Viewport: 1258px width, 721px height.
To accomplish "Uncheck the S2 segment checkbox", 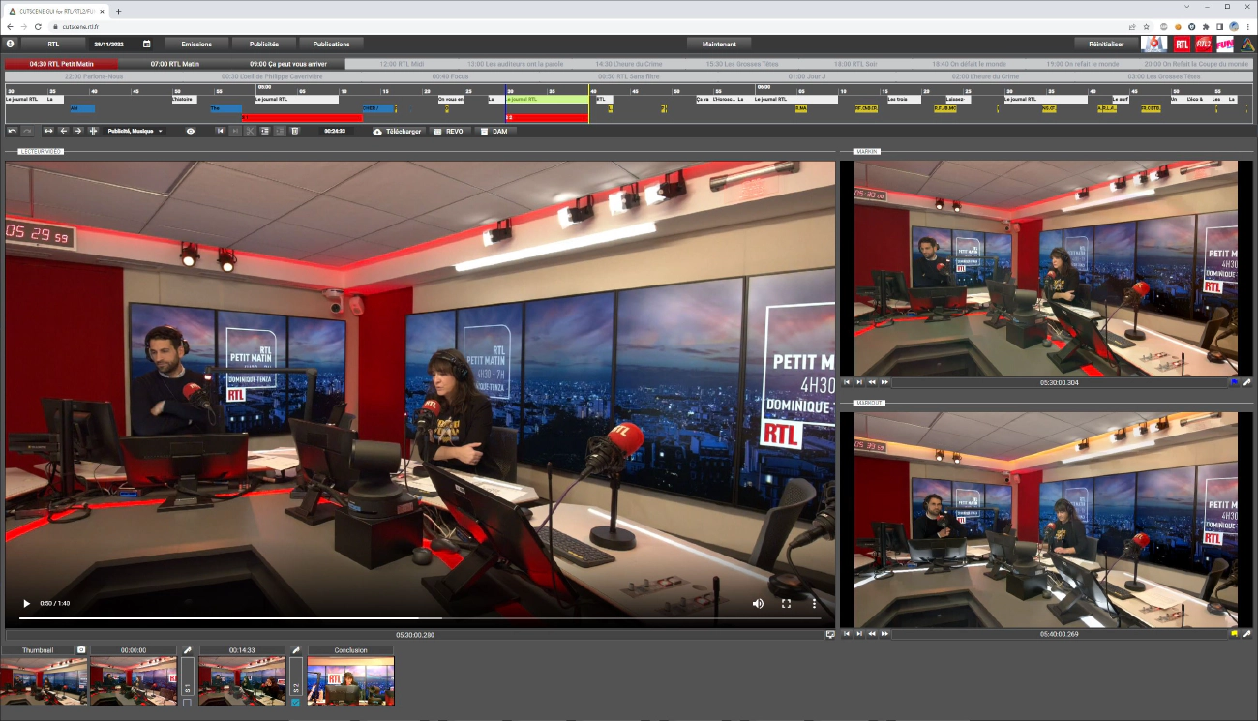I will (x=295, y=703).
